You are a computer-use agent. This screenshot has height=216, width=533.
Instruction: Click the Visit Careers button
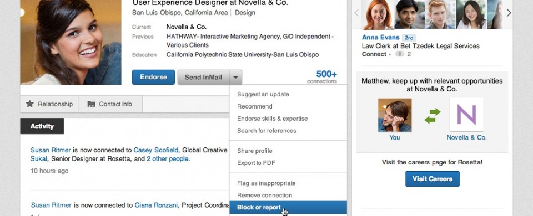(432, 179)
